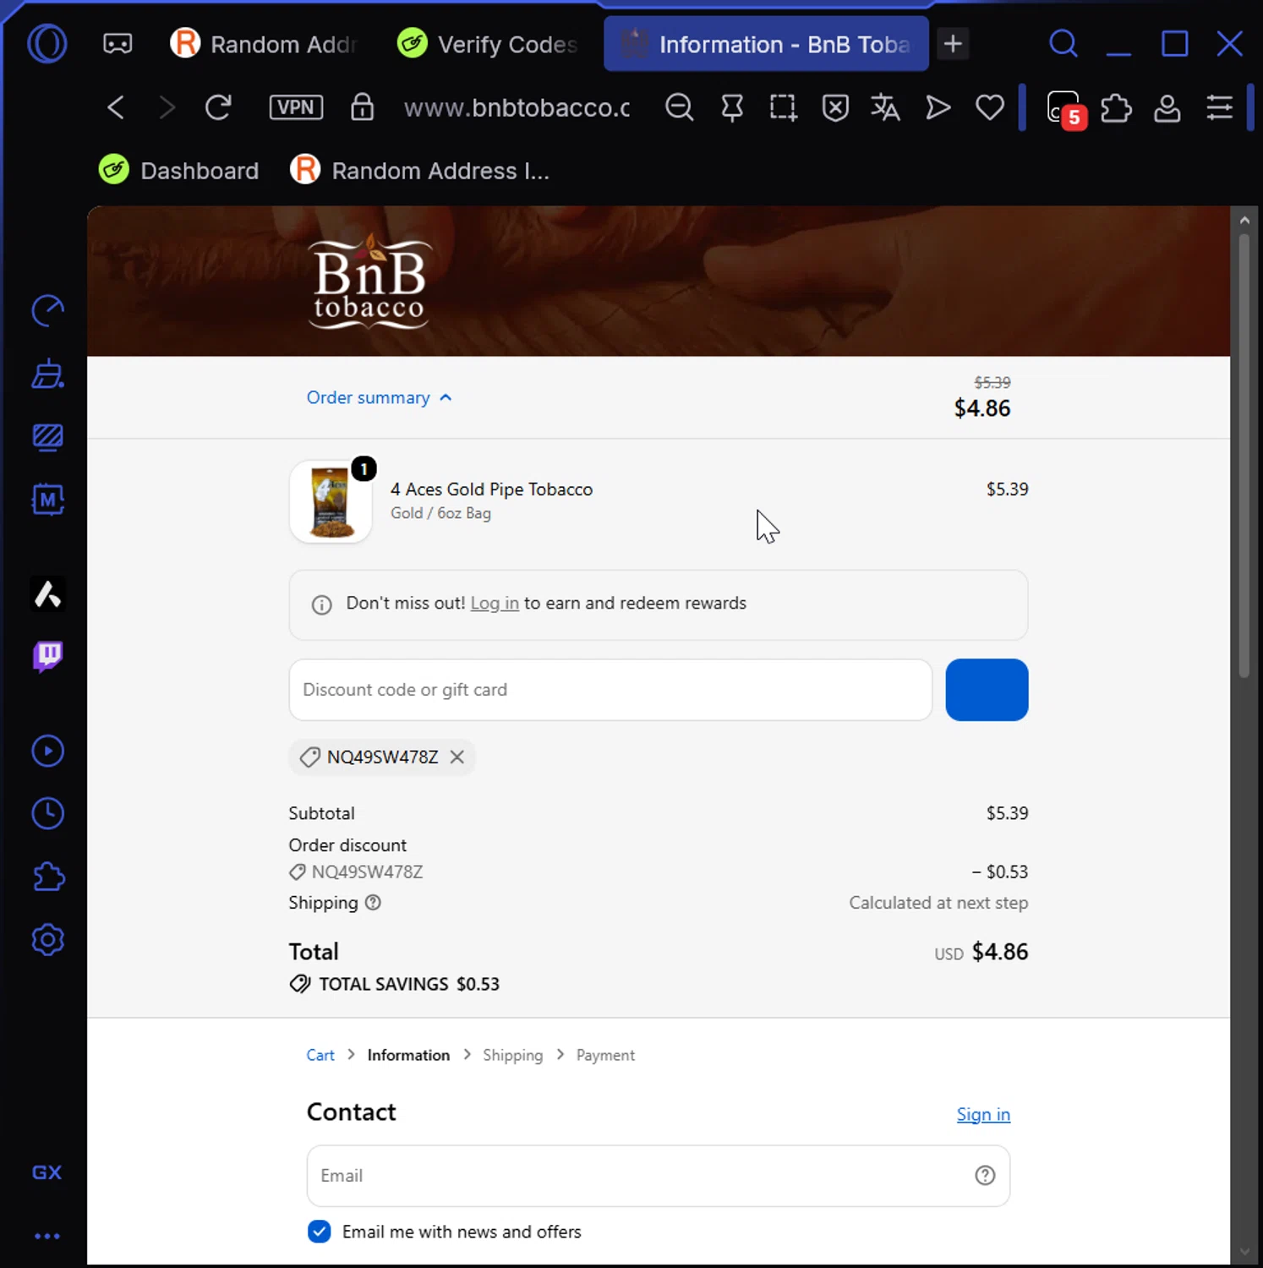Open the GX Corner gamepad icon

118,44
